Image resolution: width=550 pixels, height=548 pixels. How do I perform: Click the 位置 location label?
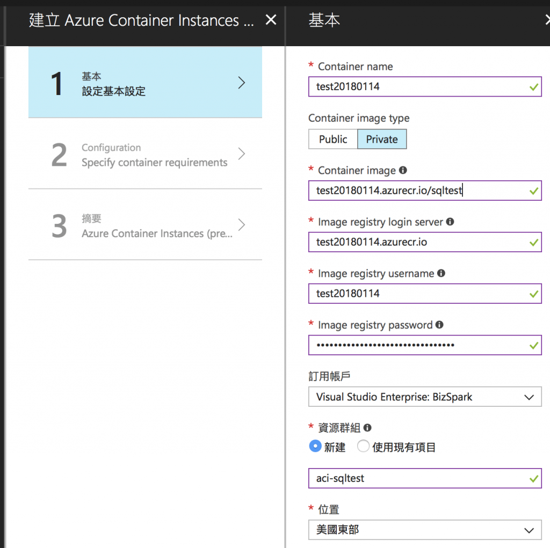(x=329, y=509)
